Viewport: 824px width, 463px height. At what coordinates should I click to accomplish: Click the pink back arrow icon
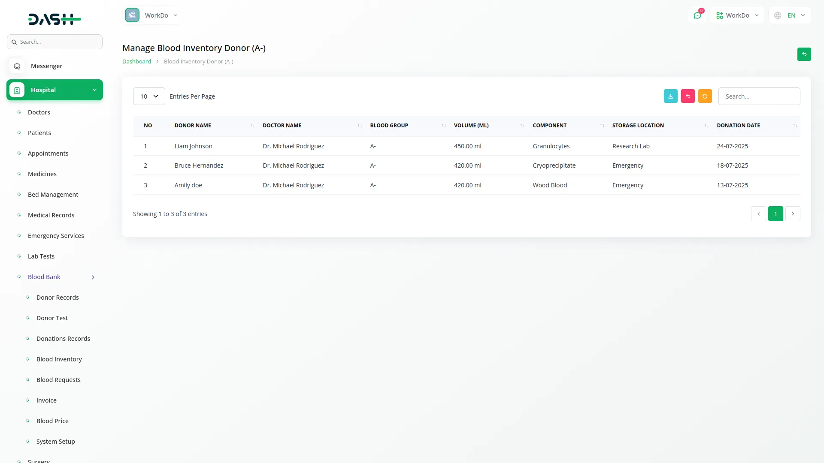[x=688, y=96]
